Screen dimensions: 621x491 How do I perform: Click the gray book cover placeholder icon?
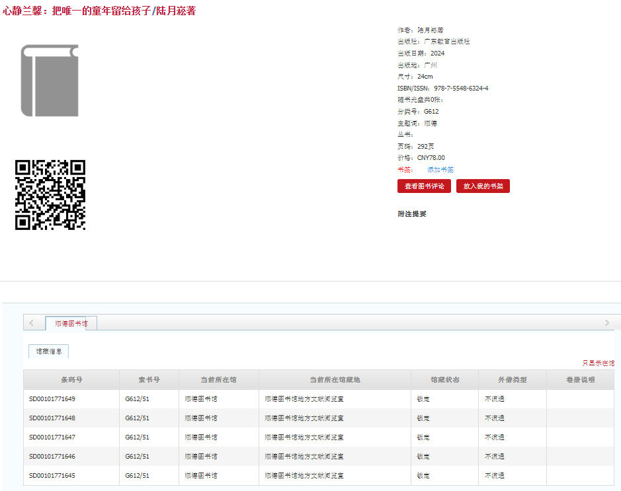[x=50, y=81]
